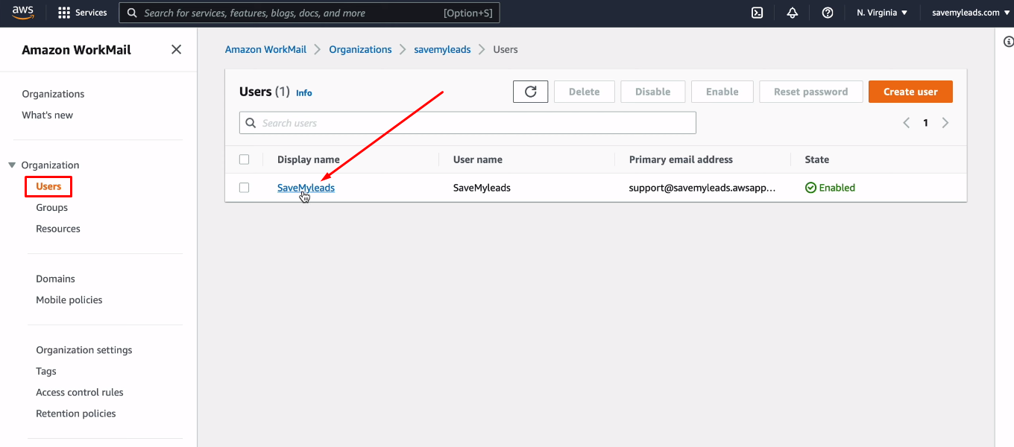Image resolution: width=1014 pixels, height=447 pixels.
Task: Open the info panel icon at right edge
Action: pyautogui.click(x=1008, y=42)
